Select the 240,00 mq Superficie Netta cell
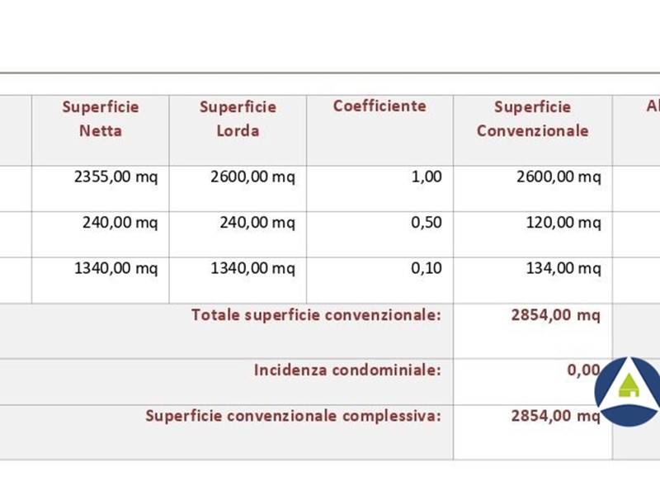This screenshot has width=660, height=495. 120,223
